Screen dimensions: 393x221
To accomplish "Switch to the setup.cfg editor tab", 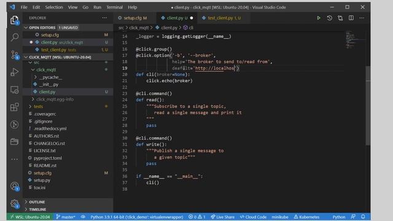I will [135, 18].
